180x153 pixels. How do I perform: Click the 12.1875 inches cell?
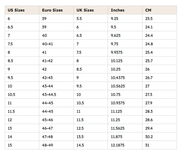click(125, 145)
